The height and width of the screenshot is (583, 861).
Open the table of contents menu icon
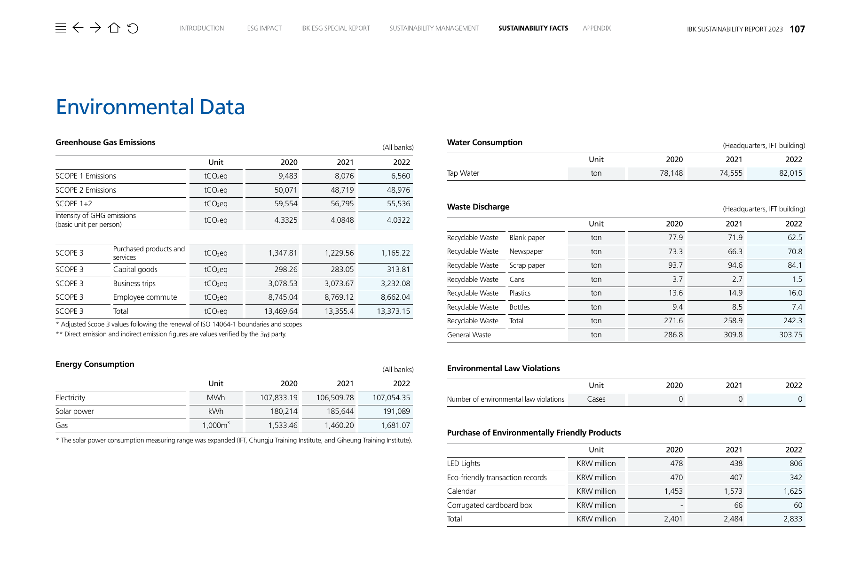61,28
